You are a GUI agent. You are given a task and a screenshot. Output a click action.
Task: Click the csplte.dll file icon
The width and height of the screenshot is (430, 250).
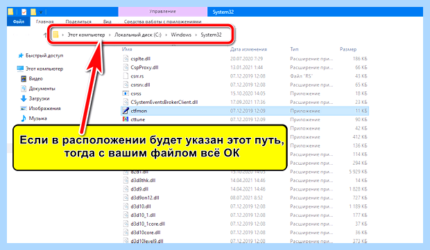pos(126,59)
